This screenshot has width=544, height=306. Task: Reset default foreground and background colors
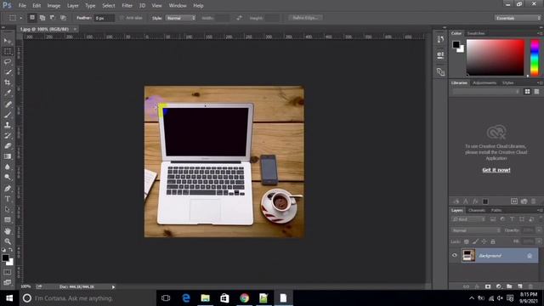tap(3, 250)
